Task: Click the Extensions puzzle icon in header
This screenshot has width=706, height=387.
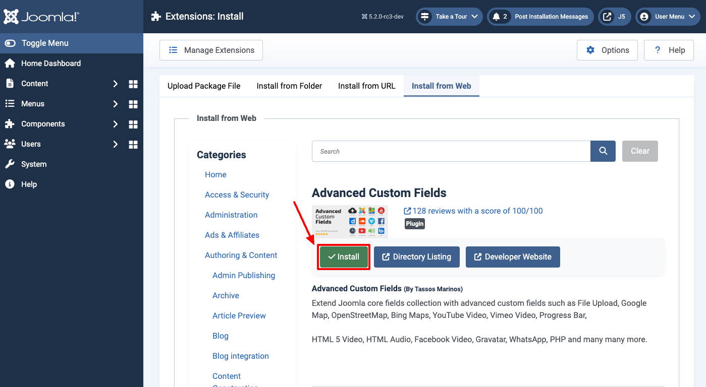Action: click(156, 16)
